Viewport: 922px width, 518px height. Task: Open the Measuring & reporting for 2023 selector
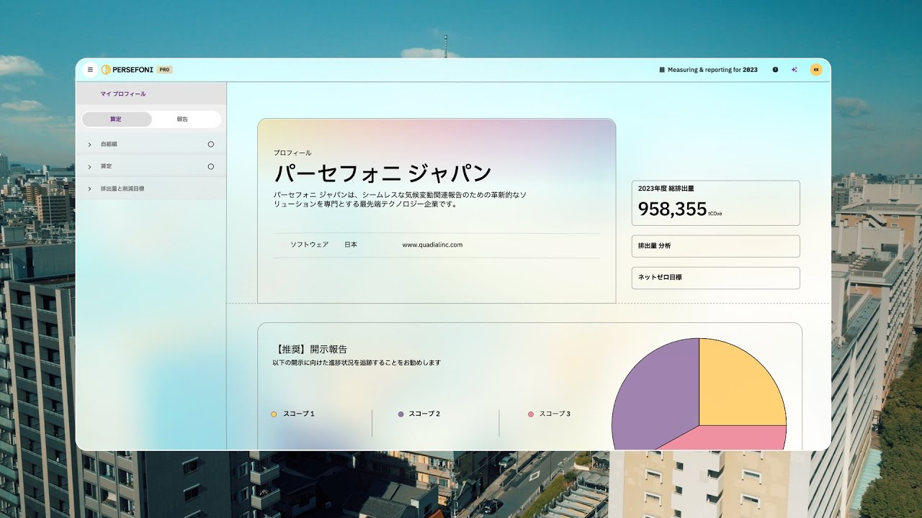click(708, 70)
